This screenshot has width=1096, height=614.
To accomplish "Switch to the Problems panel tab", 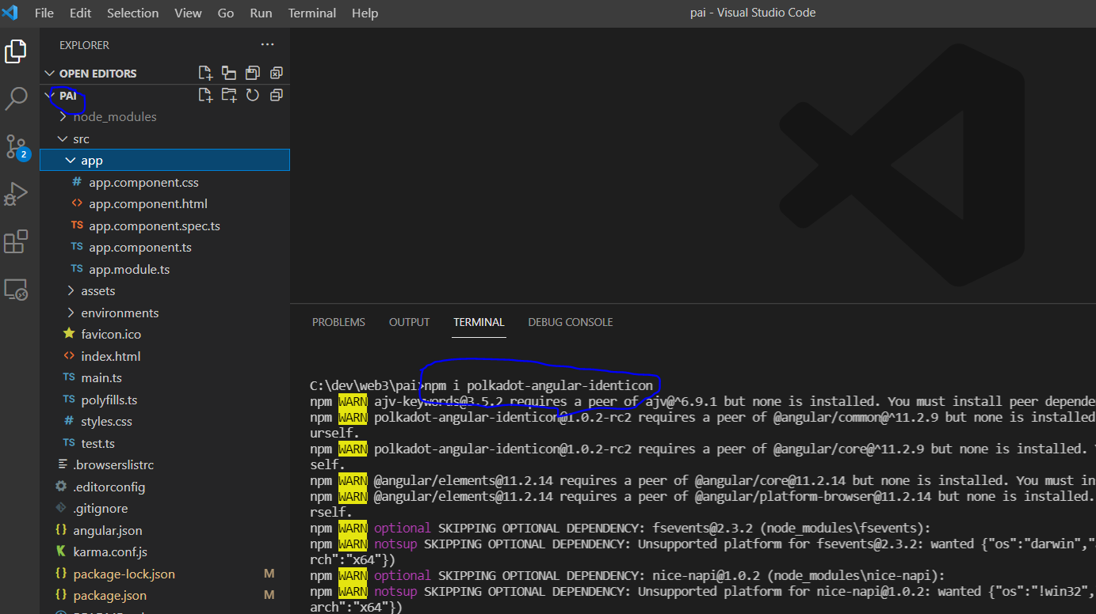I will [338, 322].
